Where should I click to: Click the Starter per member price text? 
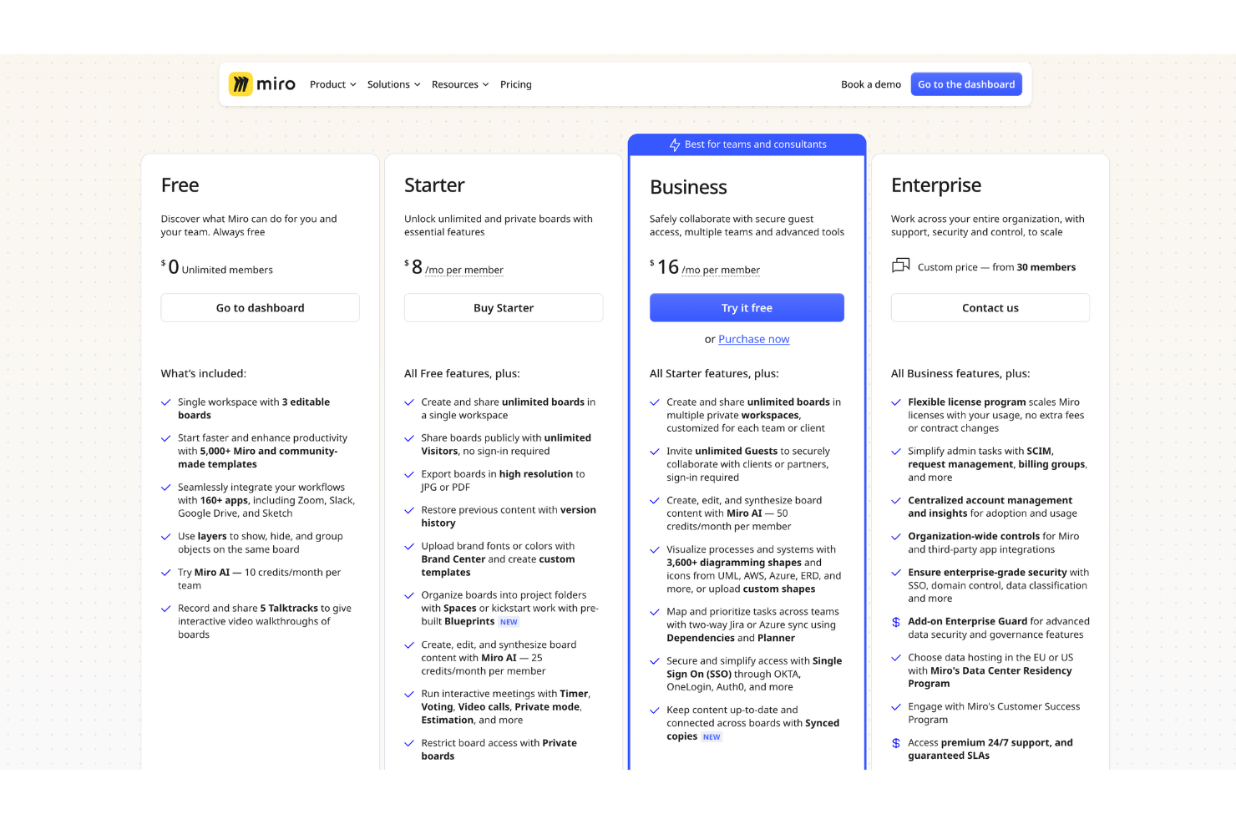(x=464, y=270)
